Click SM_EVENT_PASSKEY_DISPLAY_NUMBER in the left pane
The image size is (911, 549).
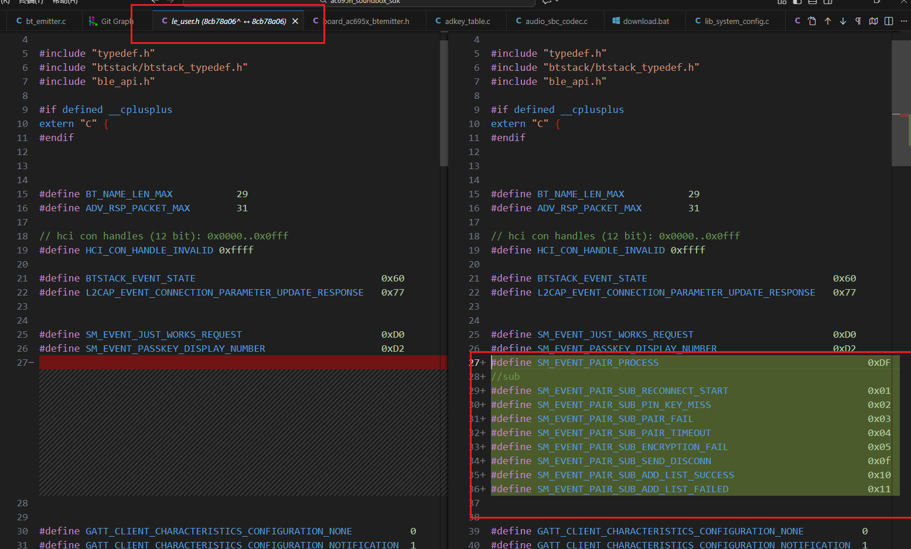(175, 349)
